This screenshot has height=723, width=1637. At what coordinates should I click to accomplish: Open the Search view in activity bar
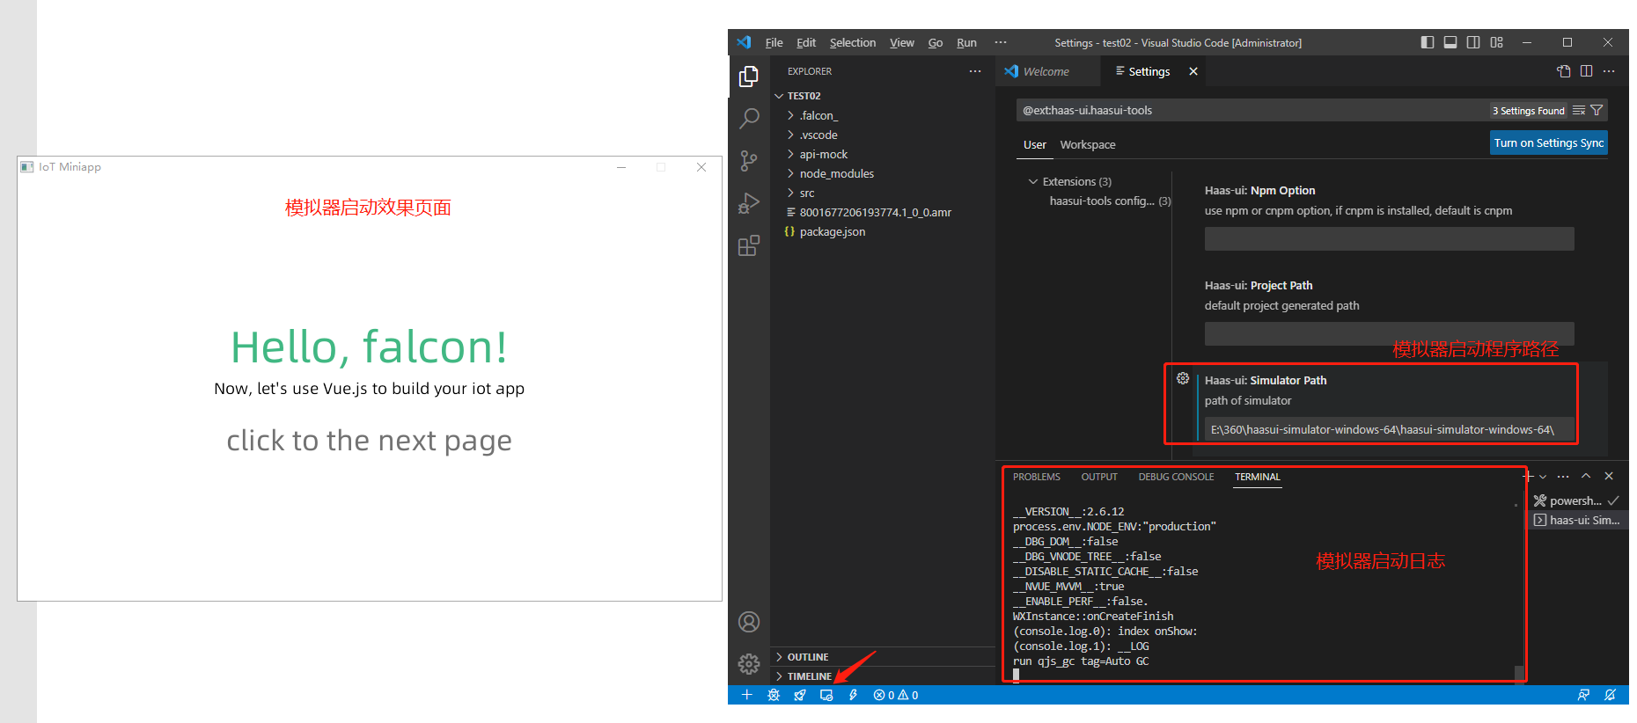(x=749, y=118)
